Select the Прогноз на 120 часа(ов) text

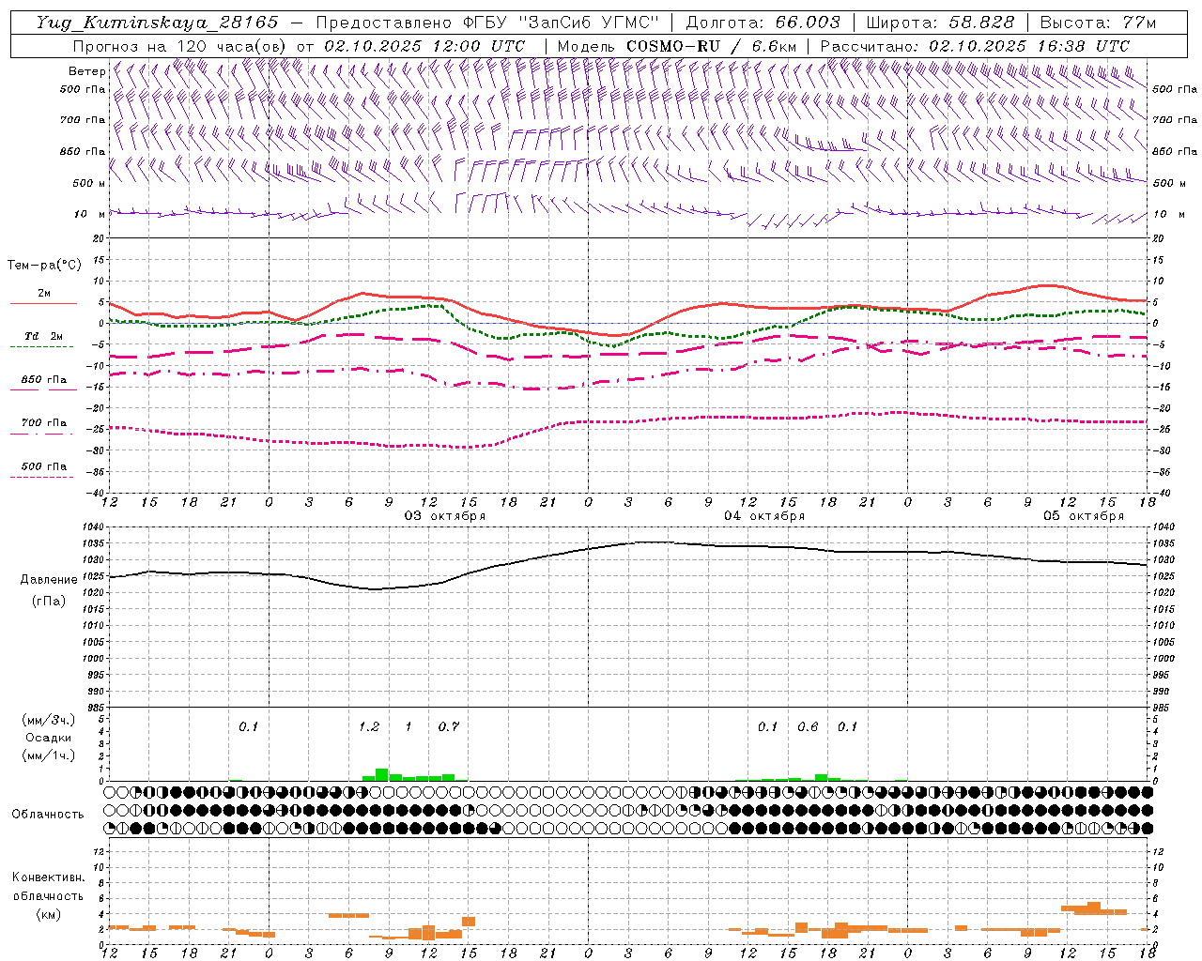tap(180, 46)
